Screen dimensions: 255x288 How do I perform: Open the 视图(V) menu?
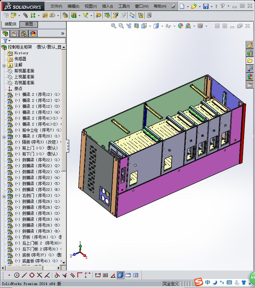pyautogui.click(x=91, y=6)
